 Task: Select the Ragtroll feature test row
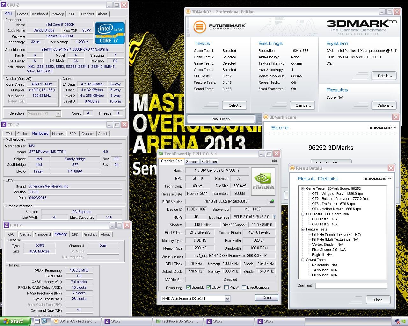pyautogui.click(x=322, y=255)
